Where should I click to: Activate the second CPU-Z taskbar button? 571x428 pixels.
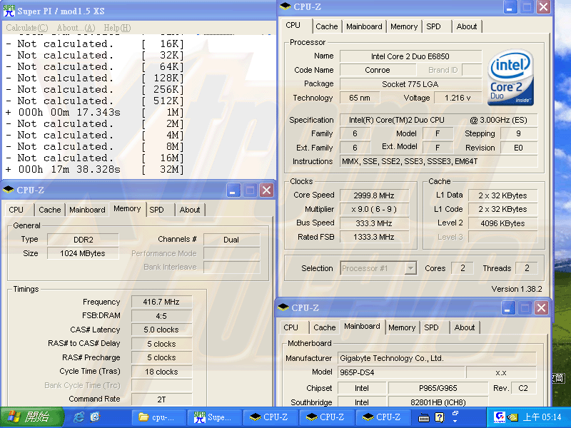pyautogui.click(x=326, y=417)
